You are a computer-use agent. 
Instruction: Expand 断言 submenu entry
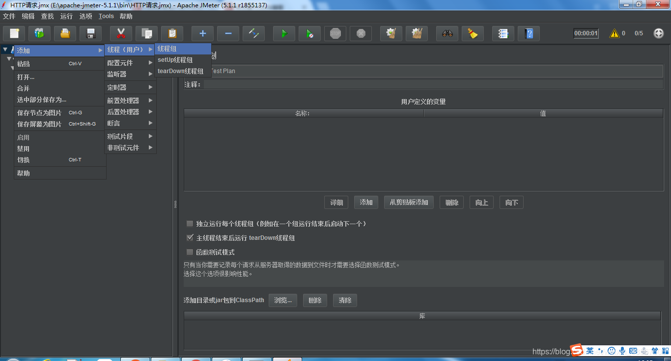pos(130,123)
